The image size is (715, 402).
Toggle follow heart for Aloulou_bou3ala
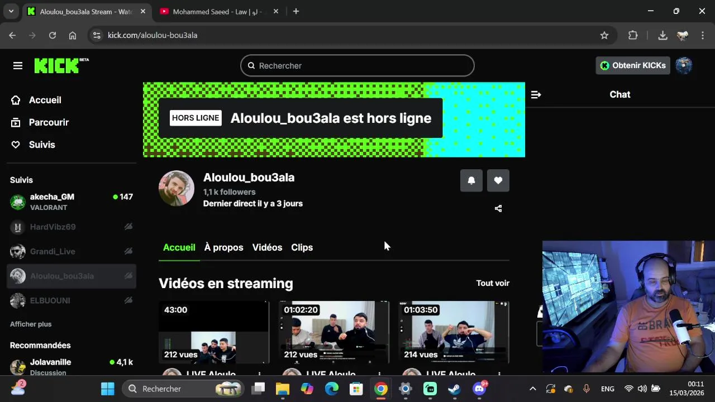tap(498, 180)
